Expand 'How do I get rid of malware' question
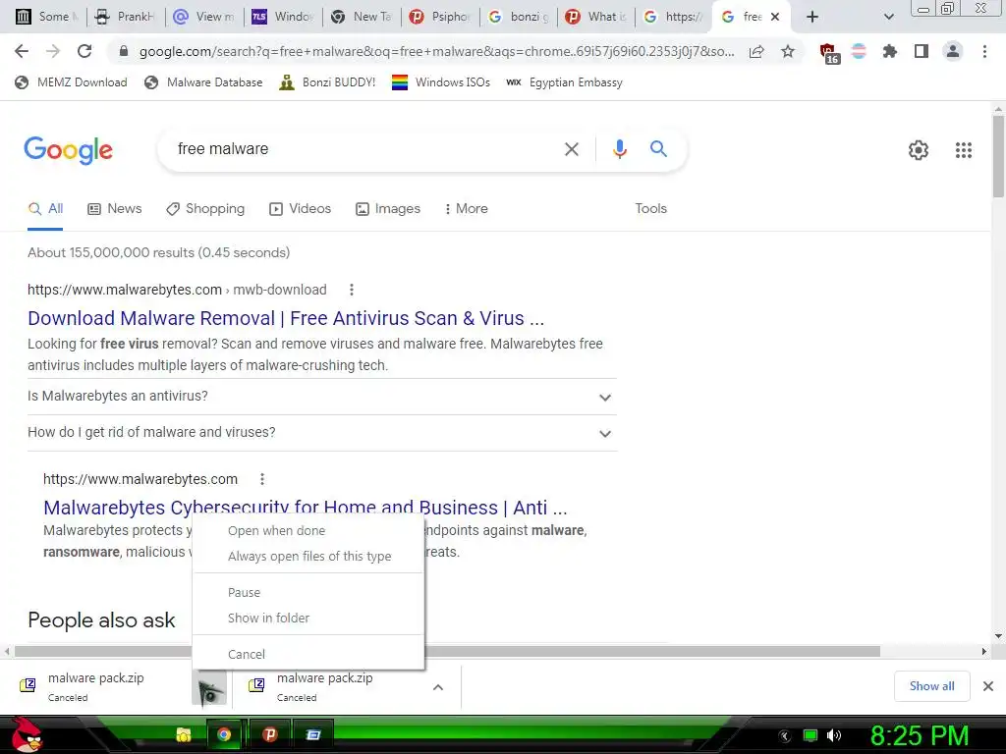Image resolution: width=1006 pixels, height=754 pixels. click(322, 433)
